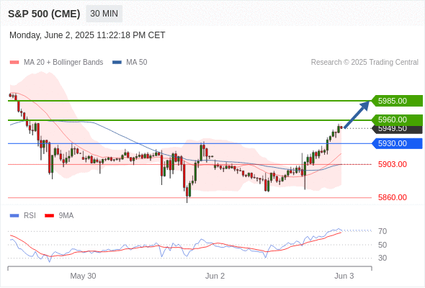This screenshot has width=425, height=288.
Task: Click the 5903.00 red support label
Action: [x=392, y=164]
